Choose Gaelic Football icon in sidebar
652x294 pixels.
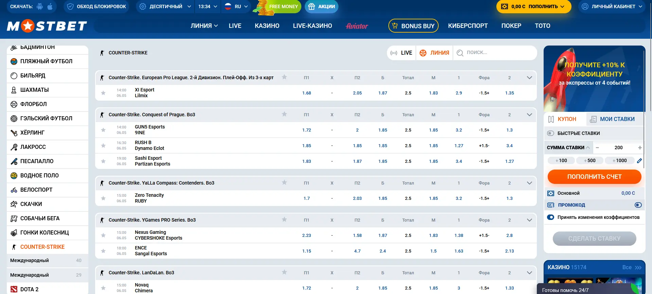point(14,119)
